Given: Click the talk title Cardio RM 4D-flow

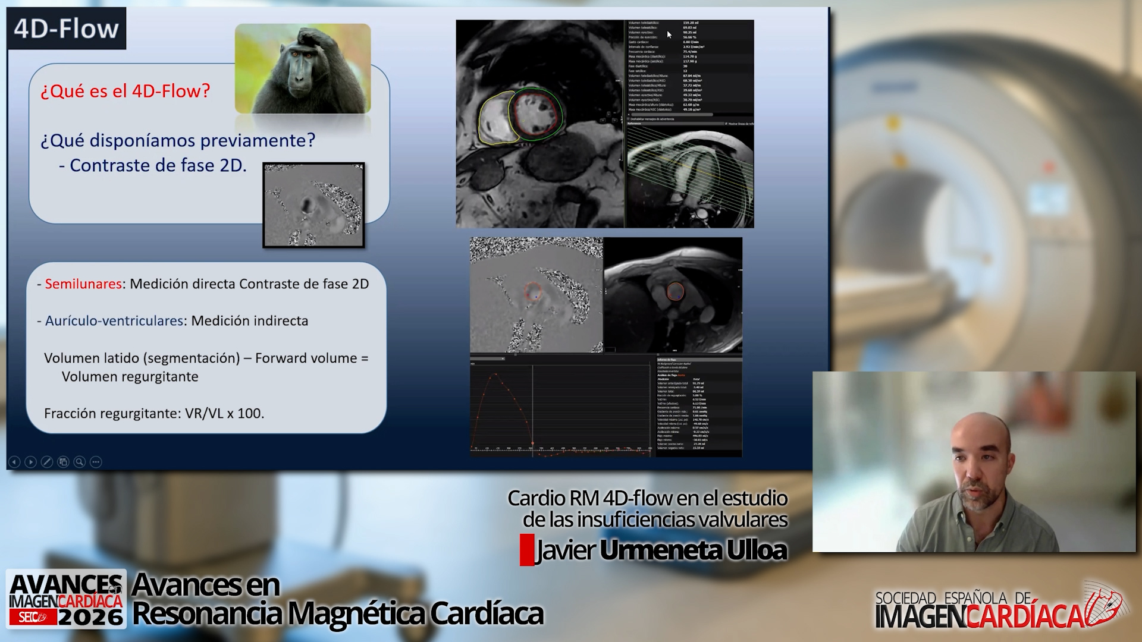Looking at the screenshot, I should click(x=648, y=509).
